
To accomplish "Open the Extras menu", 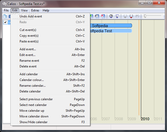I will (x=35, y=10).
